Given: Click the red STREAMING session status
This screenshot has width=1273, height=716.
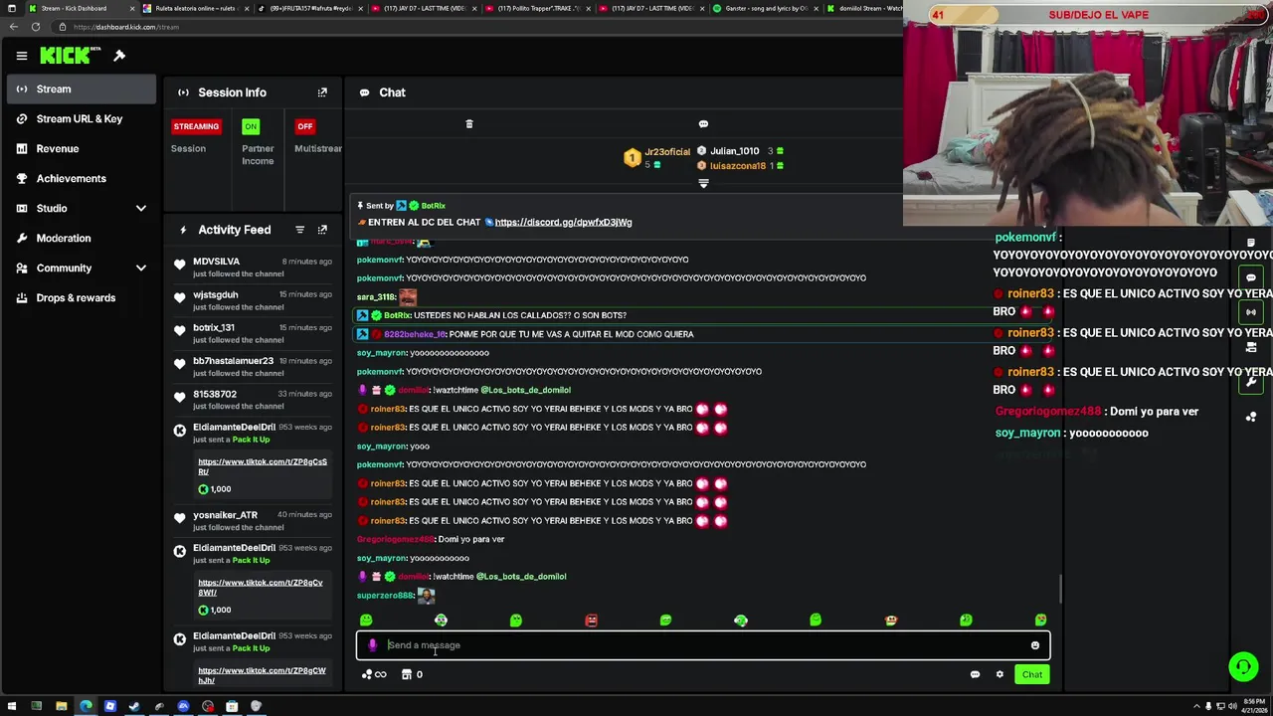Looking at the screenshot, I should (x=196, y=126).
